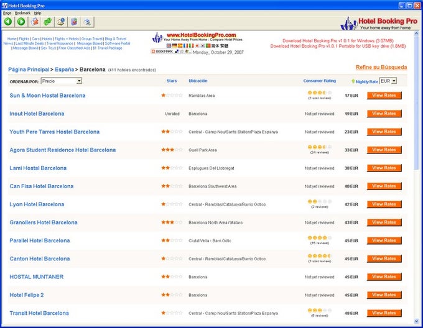423x328 pixels.
Task: Click the scrollbar up arrow
Action: 417,34
